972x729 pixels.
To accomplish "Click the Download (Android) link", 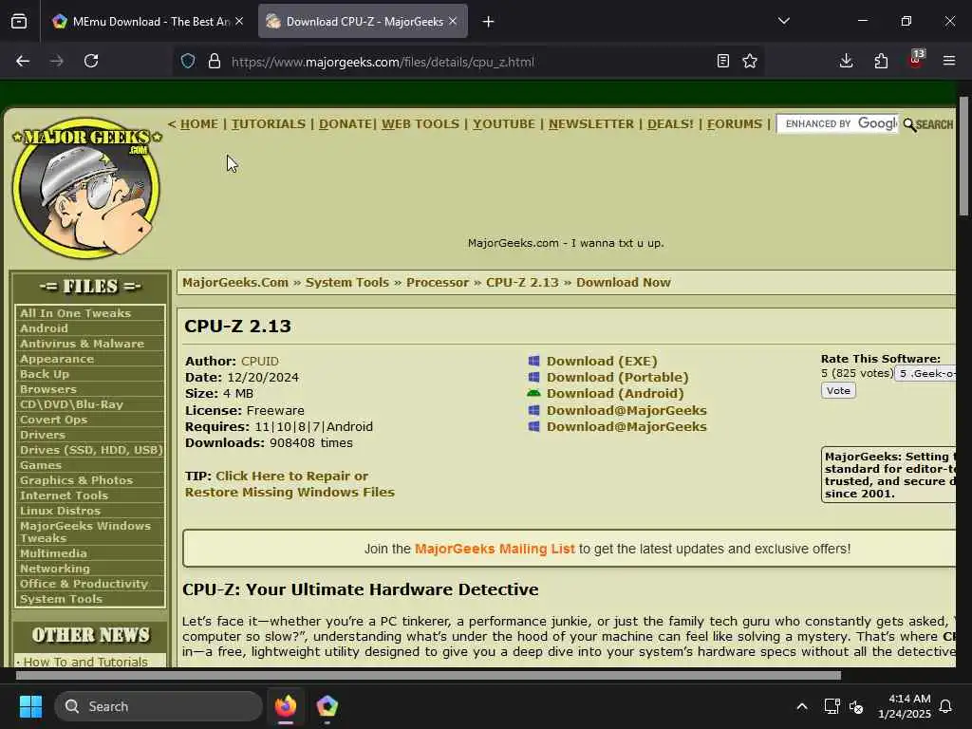I will (615, 393).
